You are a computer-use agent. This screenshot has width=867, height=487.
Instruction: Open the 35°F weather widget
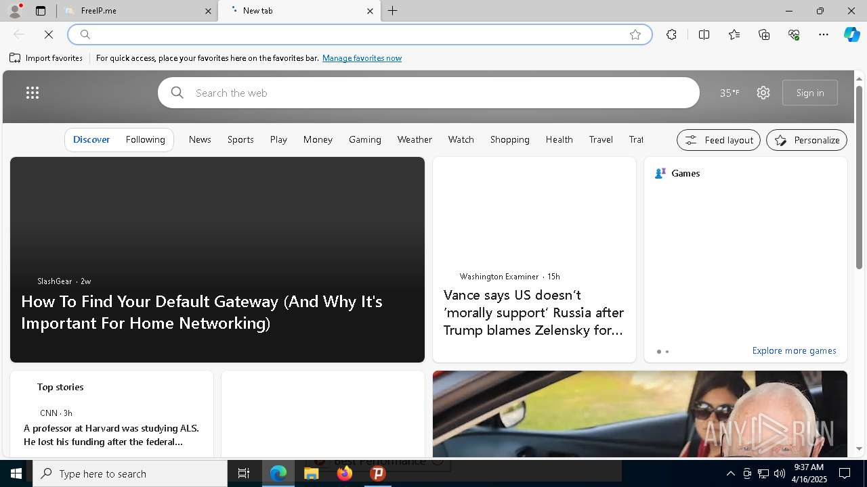pyautogui.click(x=729, y=93)
